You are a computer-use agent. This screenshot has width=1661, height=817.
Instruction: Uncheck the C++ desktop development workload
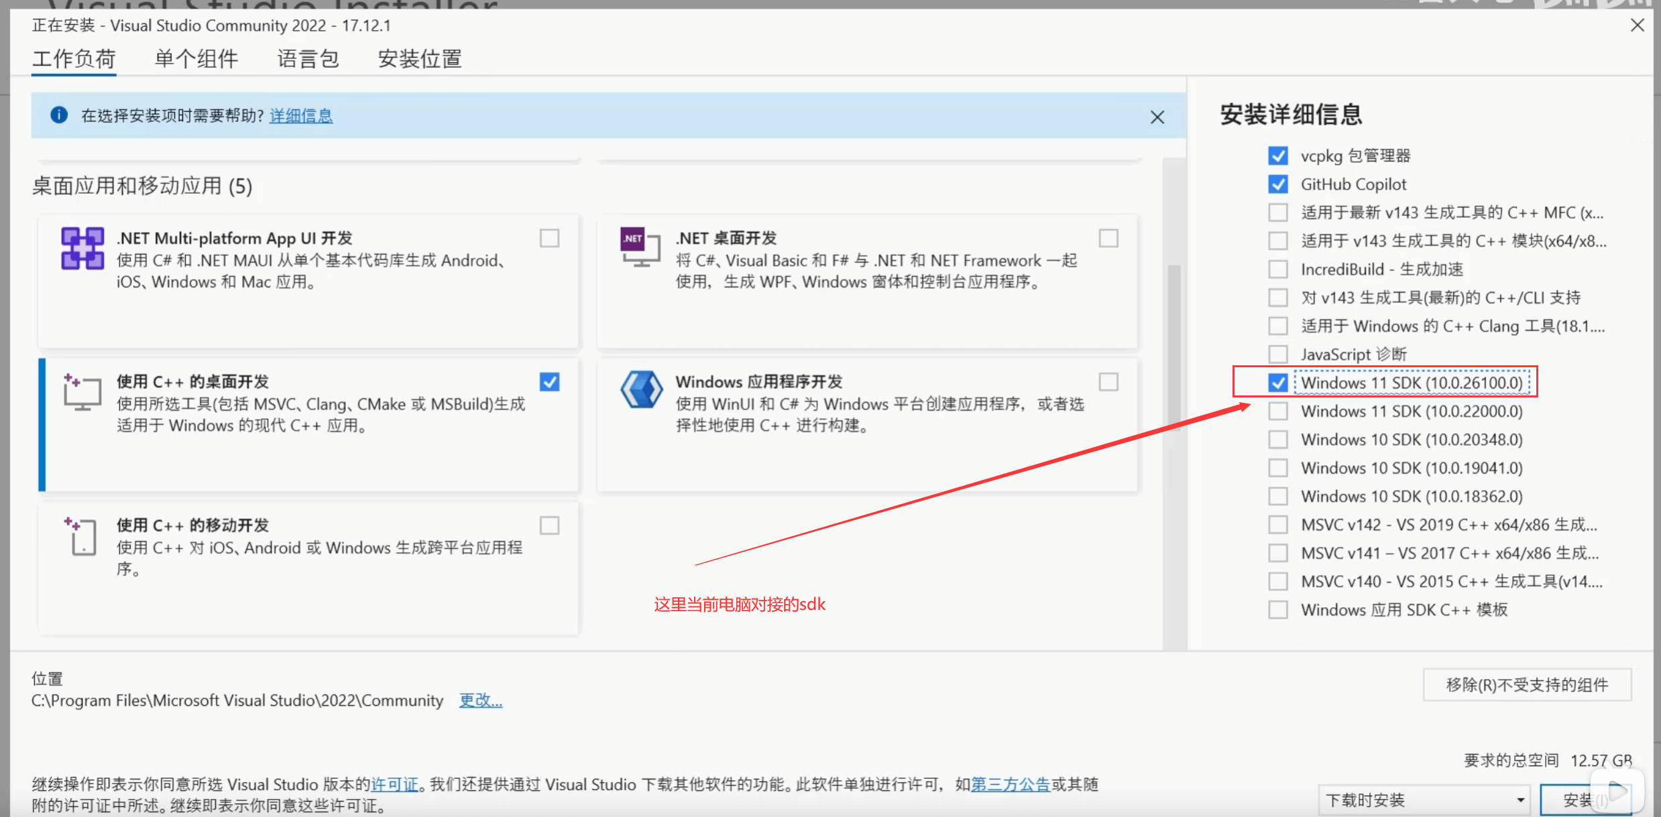(549, 382)
